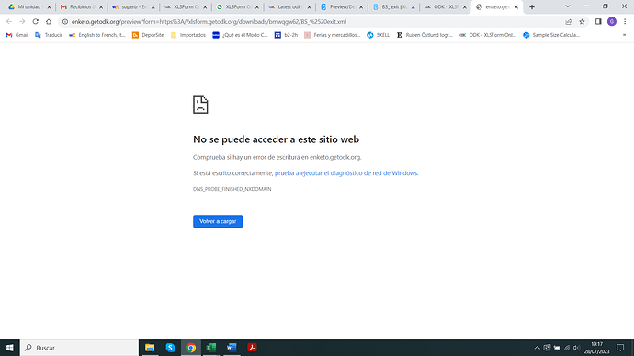
Task: Launch Skype from the taskbar
Action: (x=170, y=348)
